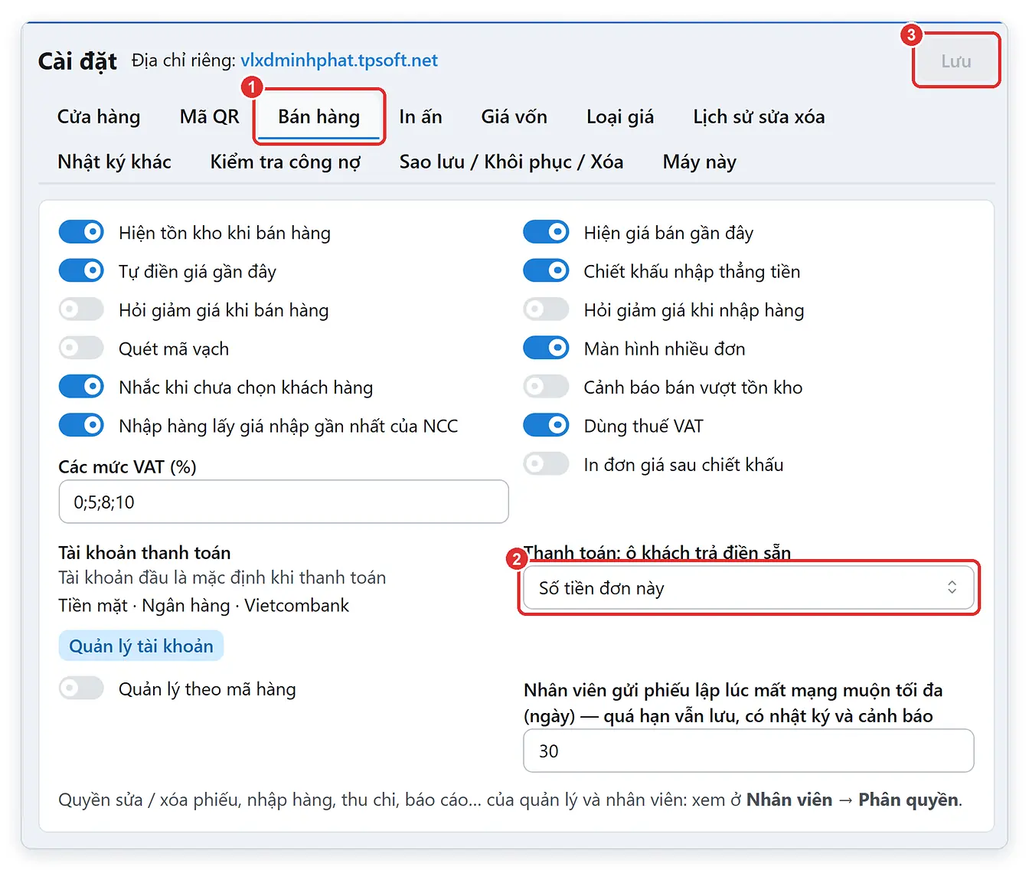
Task: Go to the 'In ấn' tab
Action: coord(420,117)
